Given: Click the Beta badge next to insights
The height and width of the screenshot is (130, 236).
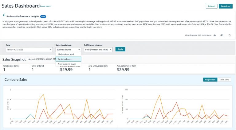Looking at the screenshot, I should pyautogui.click(x=43, y=17).
